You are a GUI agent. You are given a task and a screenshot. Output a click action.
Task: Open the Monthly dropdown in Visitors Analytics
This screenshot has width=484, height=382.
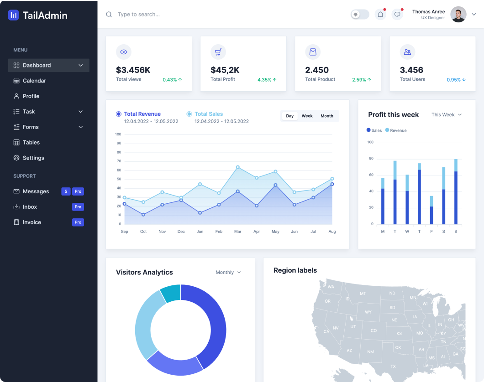(228, 272)
